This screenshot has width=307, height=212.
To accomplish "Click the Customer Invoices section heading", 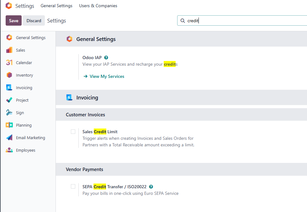I will point(85,114).
